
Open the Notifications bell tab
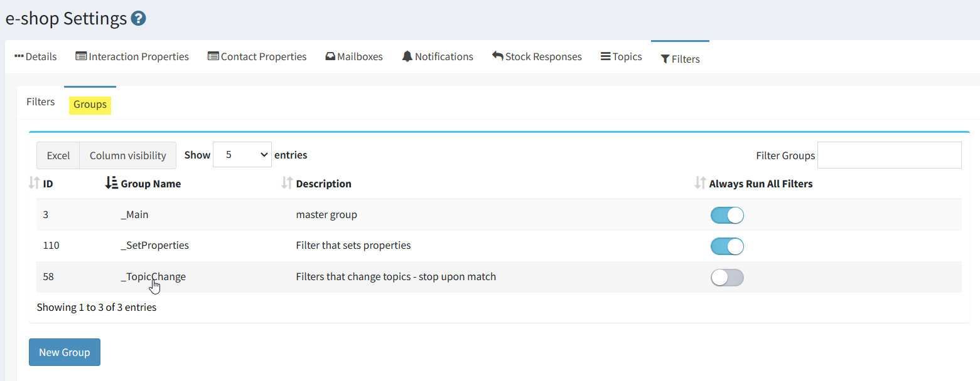(438, 57)
